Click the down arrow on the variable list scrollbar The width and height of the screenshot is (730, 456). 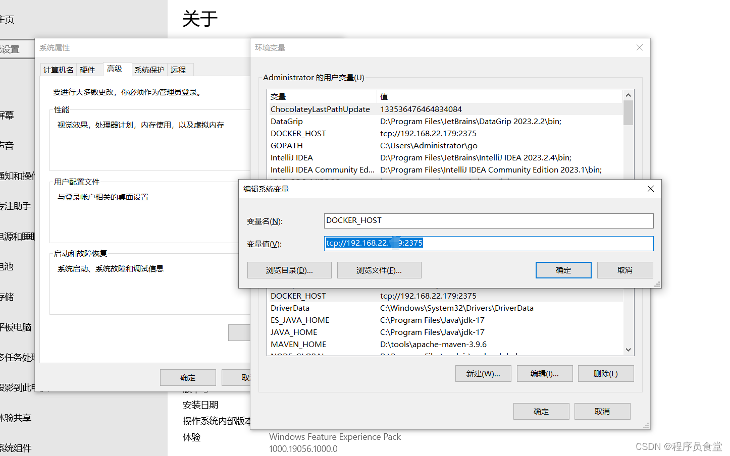628,349
